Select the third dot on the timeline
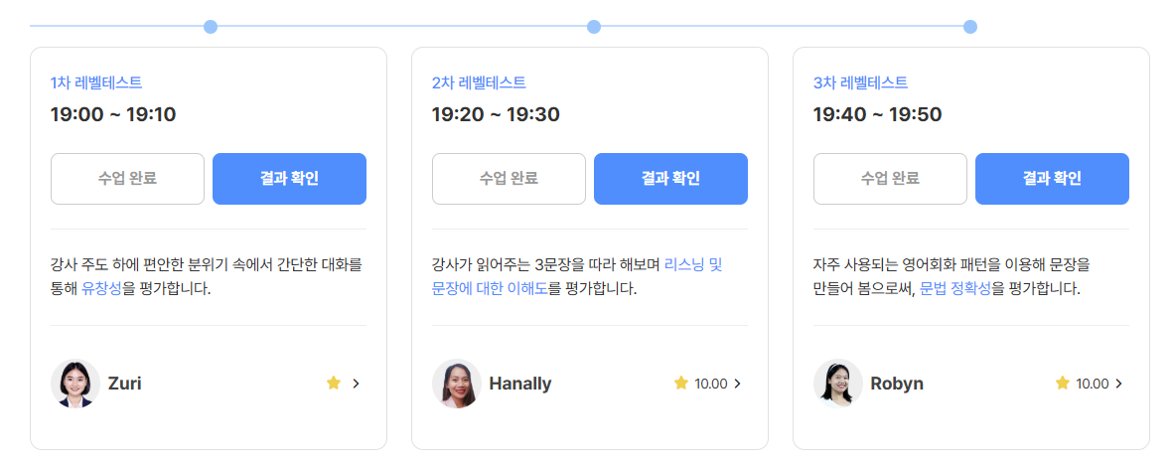Screen dimensions: 1172x467 (x=970, y=27)
